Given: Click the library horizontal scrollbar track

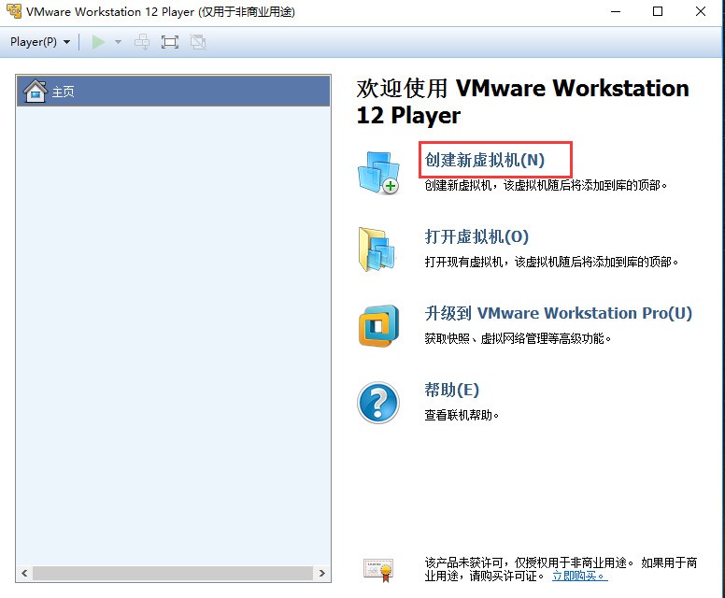Looking at the screenshot, I should pyautogui.click(x=173, y=574).
